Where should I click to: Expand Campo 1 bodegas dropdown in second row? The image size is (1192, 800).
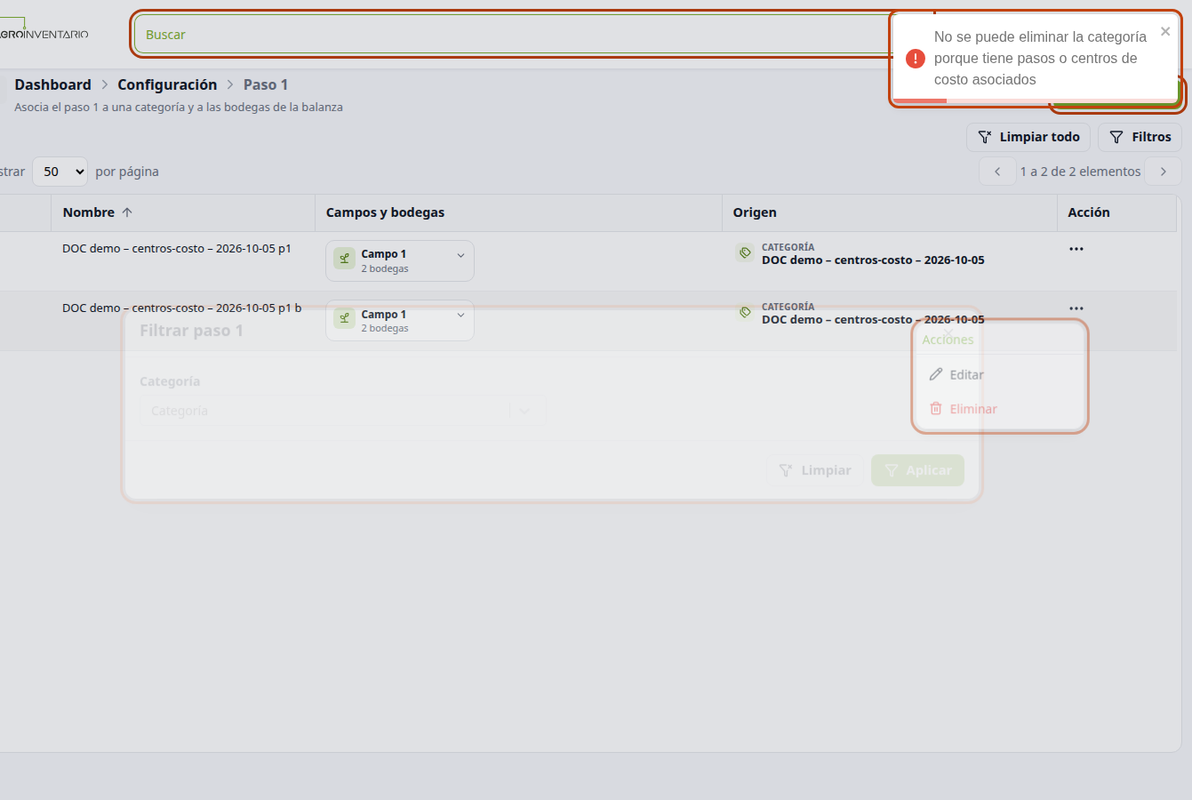460,315
